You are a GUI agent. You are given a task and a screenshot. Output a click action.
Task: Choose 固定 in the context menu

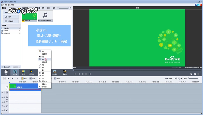click(x=45, y=57)
